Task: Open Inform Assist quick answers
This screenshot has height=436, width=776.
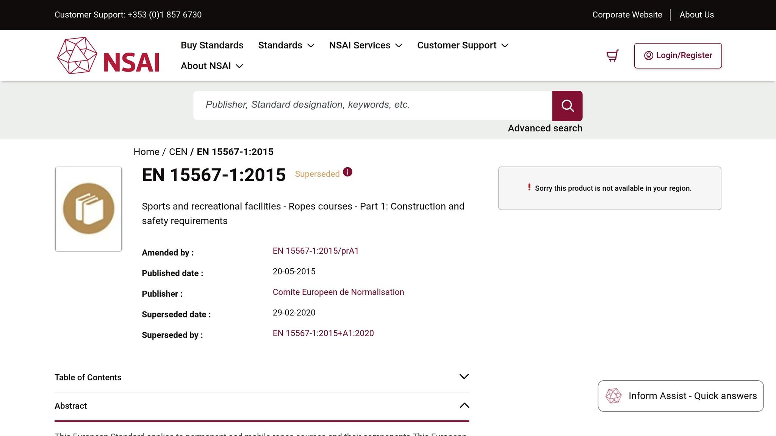Action: [x=681, y=396]
